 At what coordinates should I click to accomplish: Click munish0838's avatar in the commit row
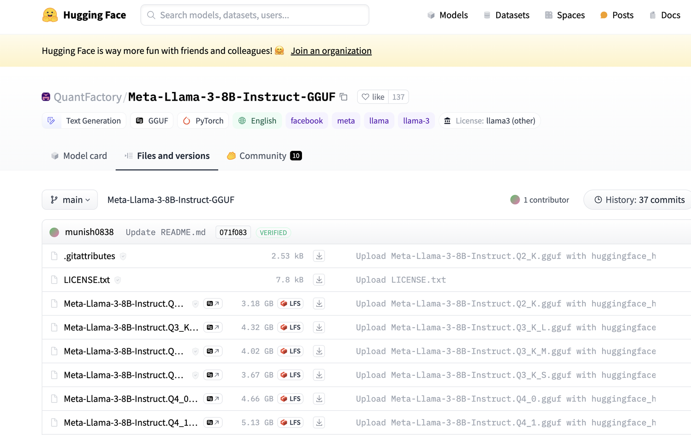pyautogui.click(x=54, y=232)
